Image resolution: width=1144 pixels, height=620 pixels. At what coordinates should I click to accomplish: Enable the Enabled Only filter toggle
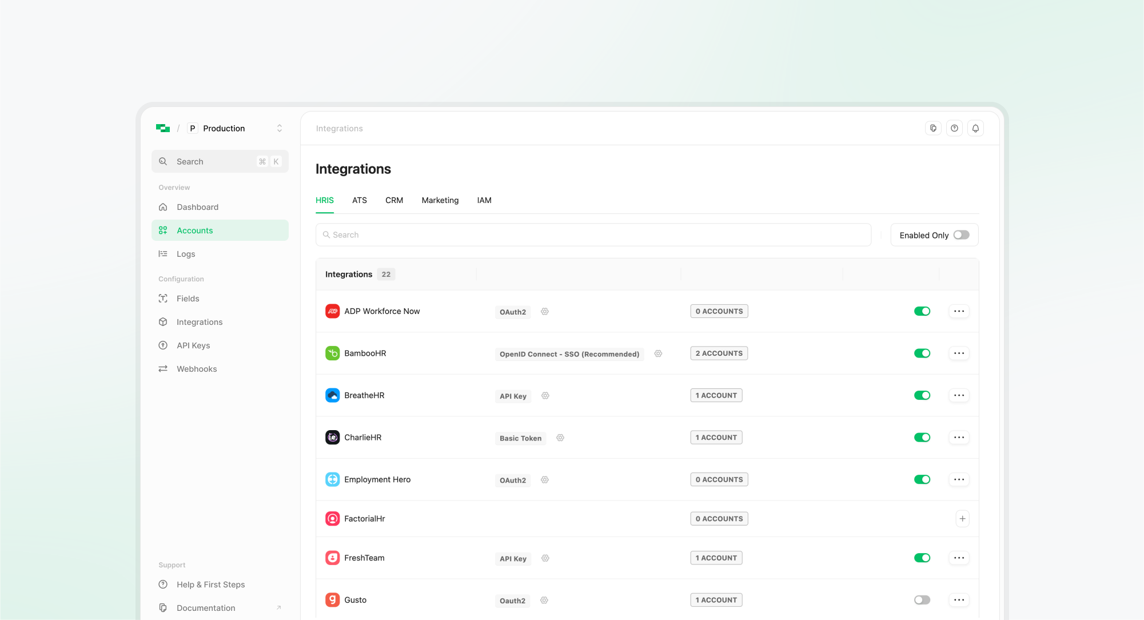(x=961, y=235)
